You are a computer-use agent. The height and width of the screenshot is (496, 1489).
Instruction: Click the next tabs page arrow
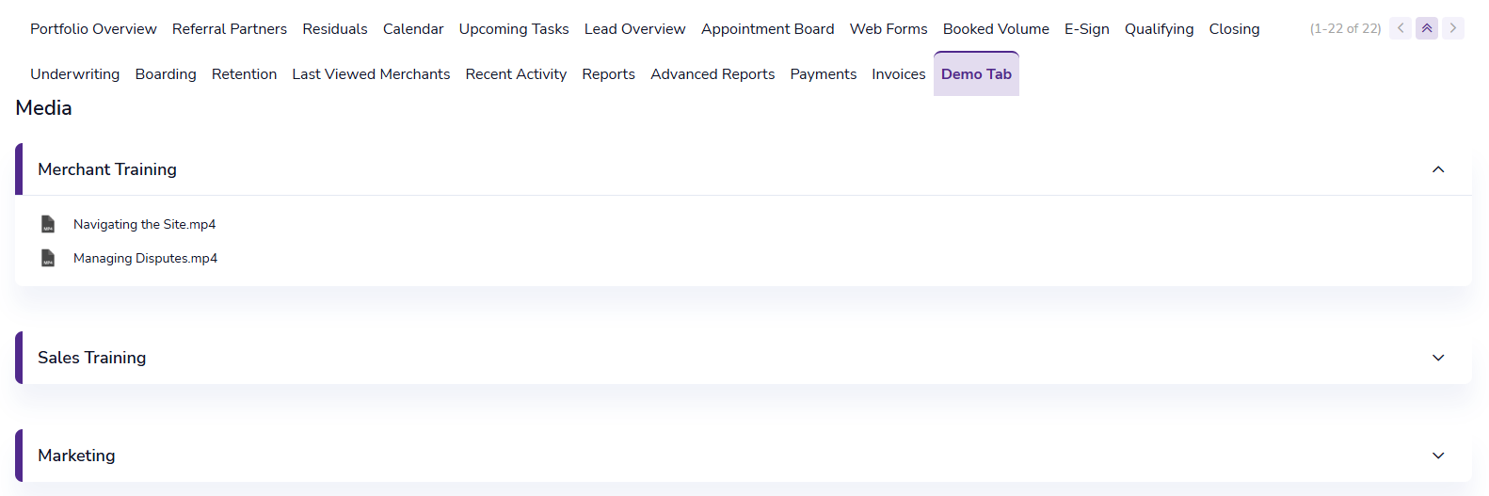(1453, 28)
